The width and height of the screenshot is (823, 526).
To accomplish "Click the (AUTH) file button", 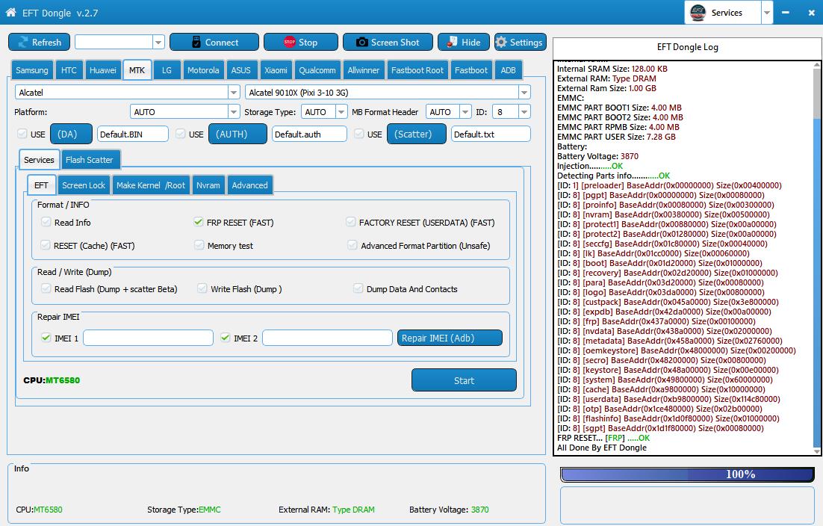I will click(x=237, y=134).
